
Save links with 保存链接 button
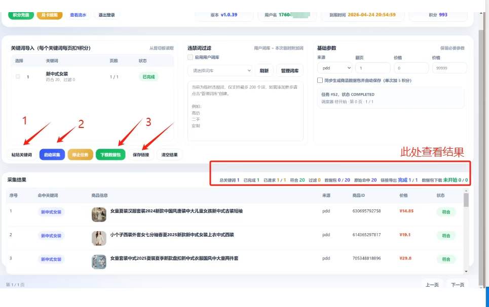[x=141, y=155]
